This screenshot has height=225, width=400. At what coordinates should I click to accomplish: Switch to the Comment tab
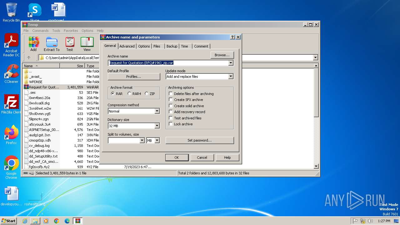[201, 46]
